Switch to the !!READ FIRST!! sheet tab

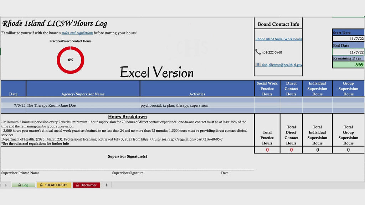point(54,185)
